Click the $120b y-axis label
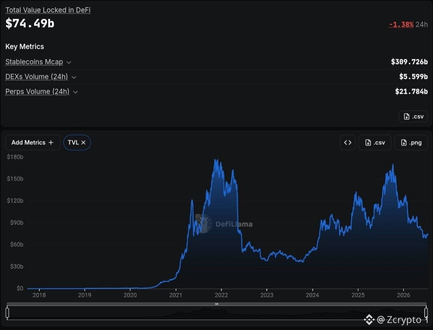The height and width of the screenshot is (330, 433). pyautogui.click(x=15, y=201)
